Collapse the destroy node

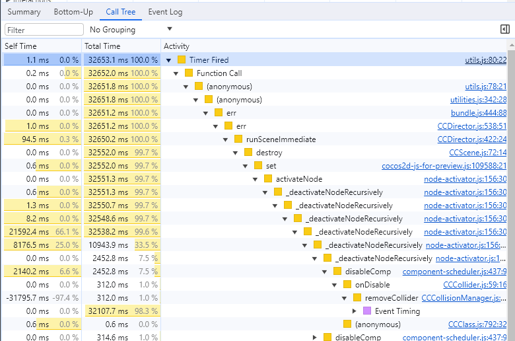tap(236, 153)
